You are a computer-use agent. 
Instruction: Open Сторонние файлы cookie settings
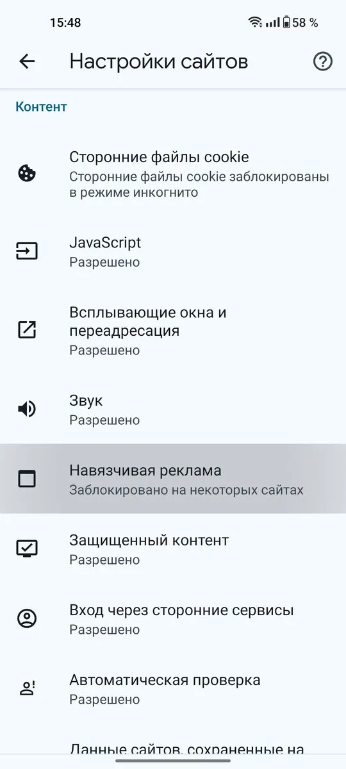(173, 173)
